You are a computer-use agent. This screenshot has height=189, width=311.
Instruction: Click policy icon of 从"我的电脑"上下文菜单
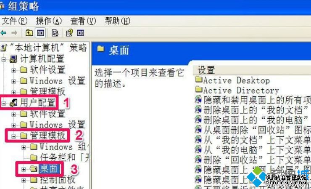coord(198,149)
